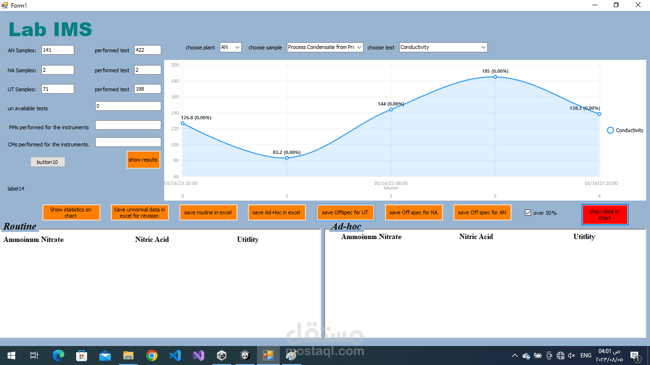Screen dimensions: 650x365
Task: Switch to Visual Studio Code on the taskbar
Action: 175,355
